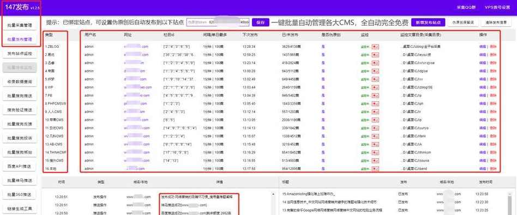Go to 收录数据查询 in sidebar
Screen dimensions: 517x215
tap(20, 82)
